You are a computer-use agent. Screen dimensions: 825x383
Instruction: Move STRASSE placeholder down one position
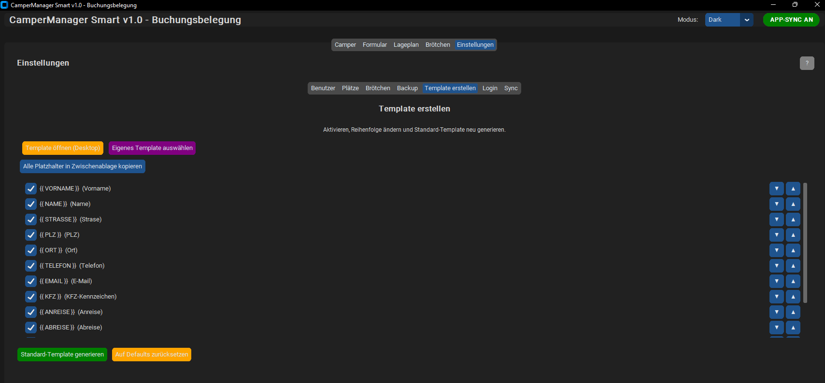pyautogui.click(x=777, y=219)
